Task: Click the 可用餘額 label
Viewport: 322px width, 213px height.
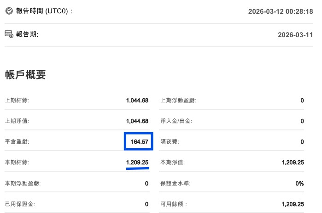Action: tap(174, 204)
